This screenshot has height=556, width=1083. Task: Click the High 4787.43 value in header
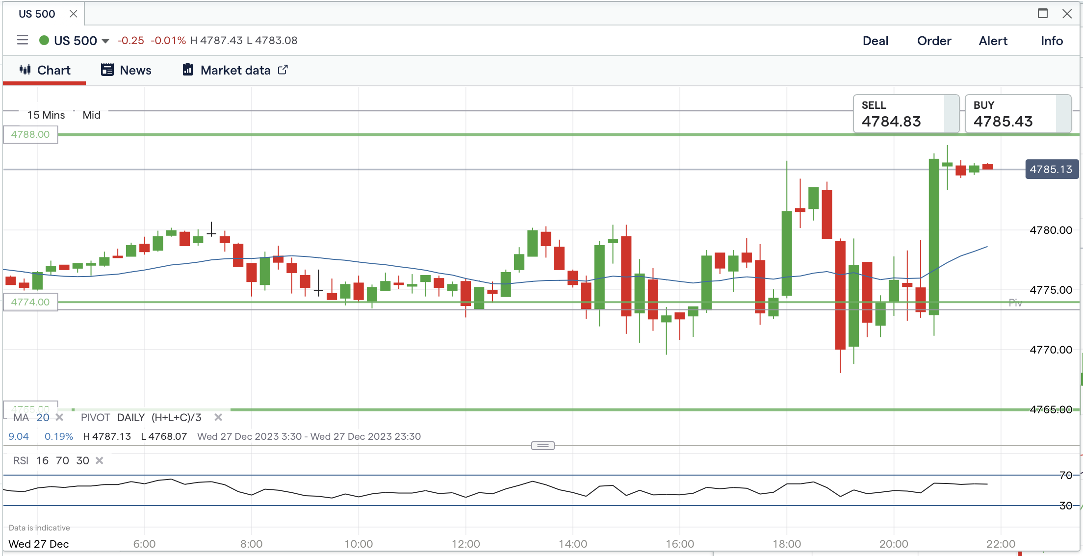[216, 40]
